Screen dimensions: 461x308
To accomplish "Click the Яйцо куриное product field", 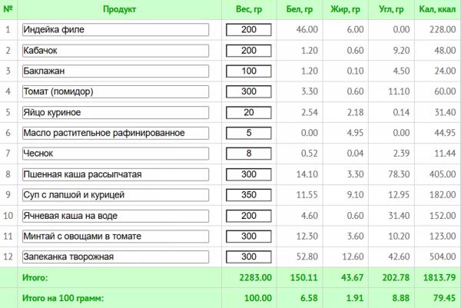I will pyautogui.click(x=114, y=113).
